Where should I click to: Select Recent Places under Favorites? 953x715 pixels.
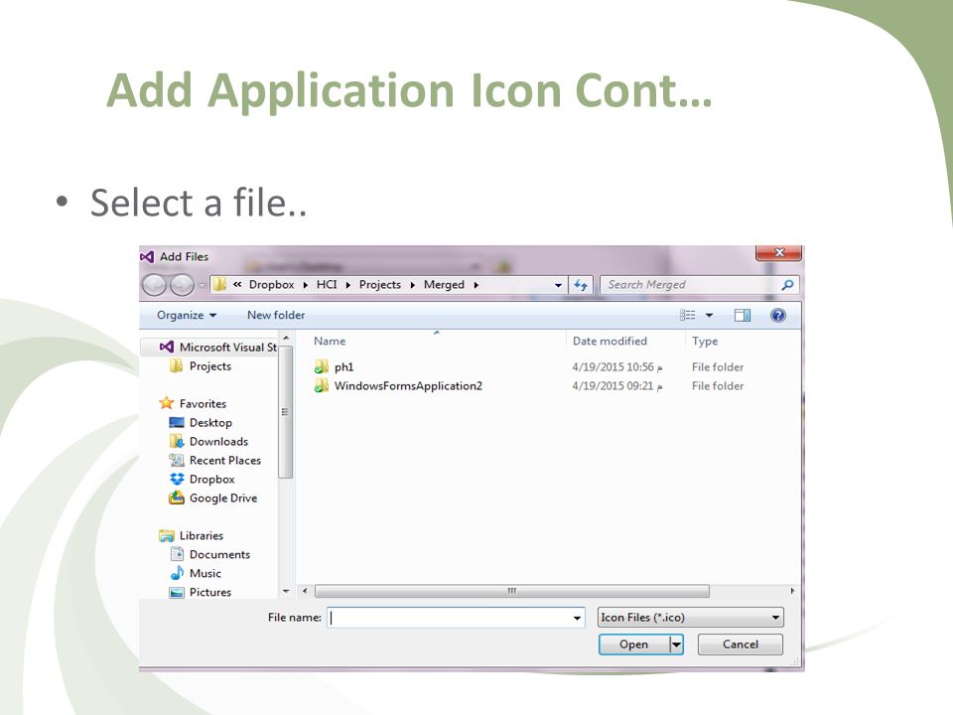click(x=225, y=460)
